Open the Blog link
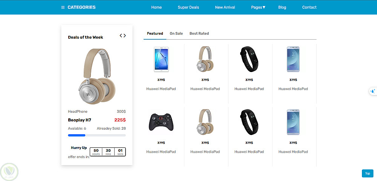Screen dimensions: 377x181 point(282,8)
